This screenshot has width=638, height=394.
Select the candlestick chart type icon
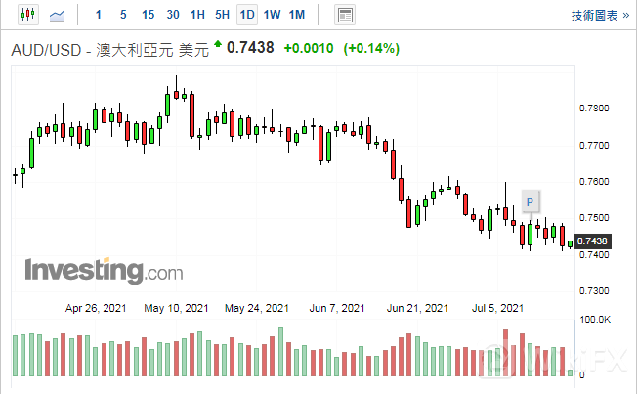pyautogui.click(x=25, y=15)
